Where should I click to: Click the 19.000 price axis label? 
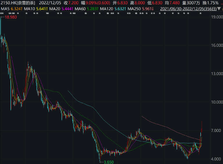coord(217,17)
